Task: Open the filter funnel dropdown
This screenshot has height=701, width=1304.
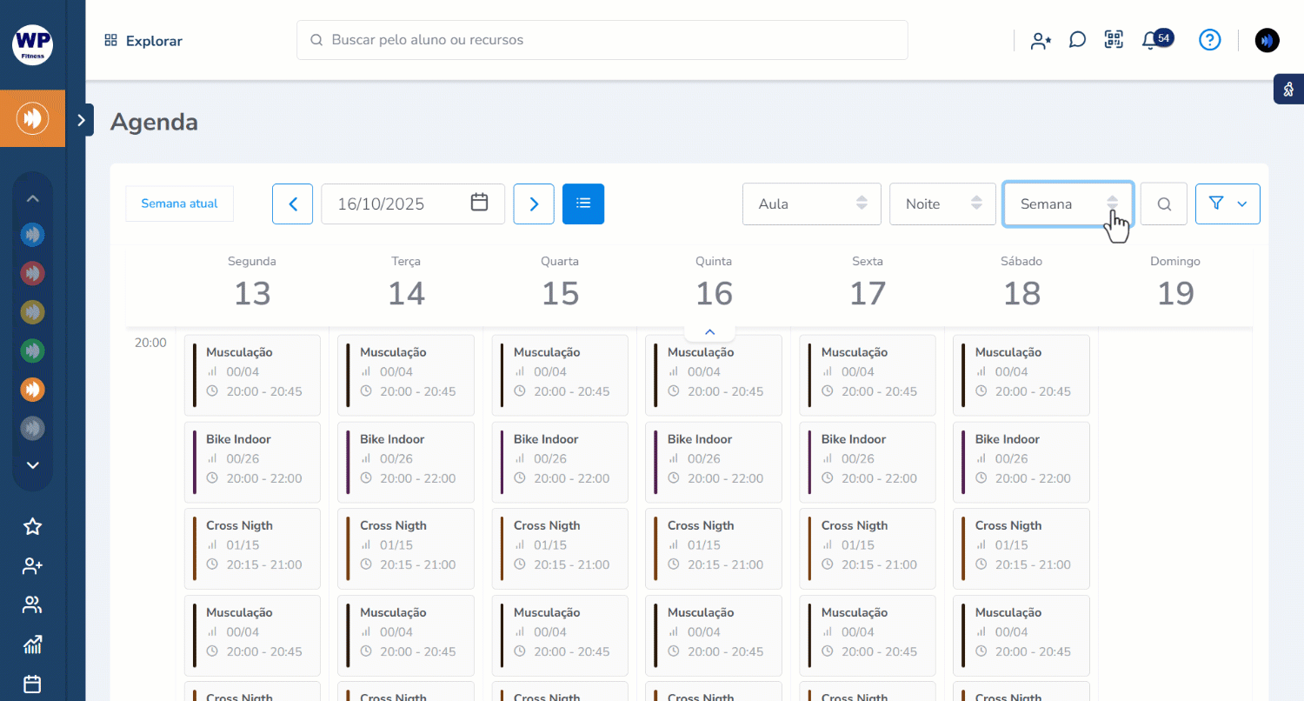Action: coord(1227,204)
